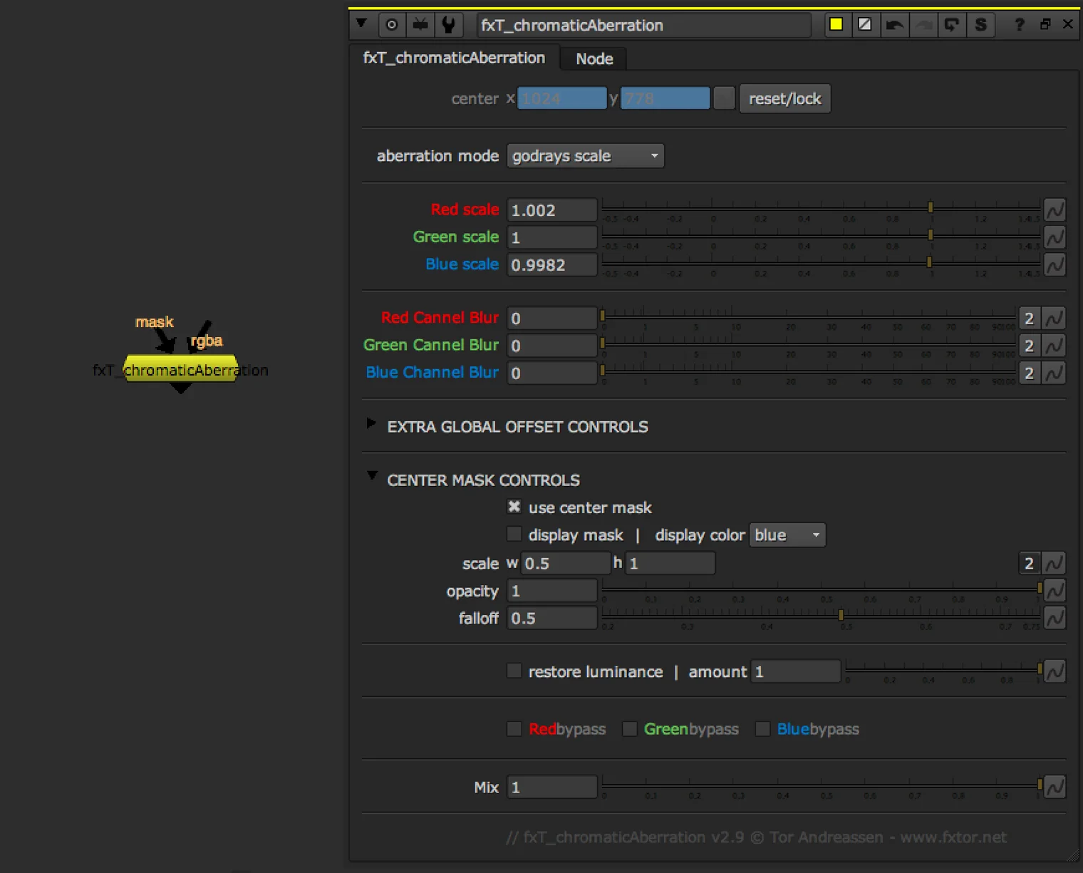This screenshot has height=873, width=1083.
Task: Select the fxT_chromaticAberration tab
Action: 455,58
